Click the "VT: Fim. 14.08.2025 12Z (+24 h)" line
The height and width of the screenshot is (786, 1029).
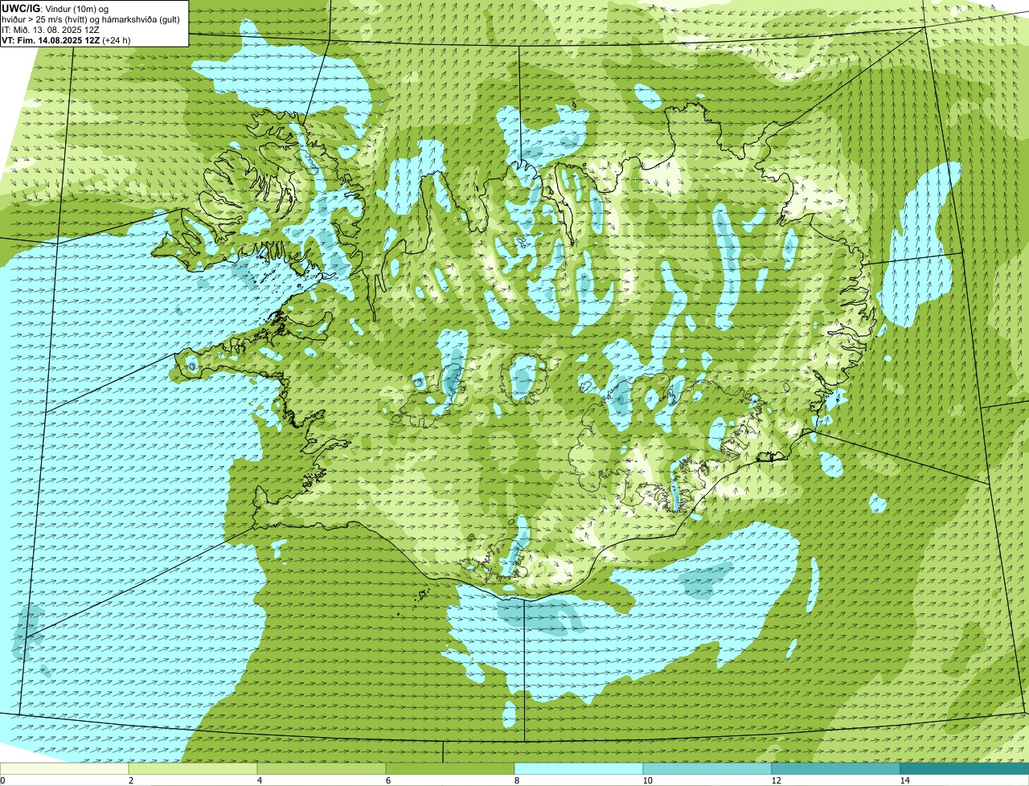pyautogui.click(x=66, y=40)
